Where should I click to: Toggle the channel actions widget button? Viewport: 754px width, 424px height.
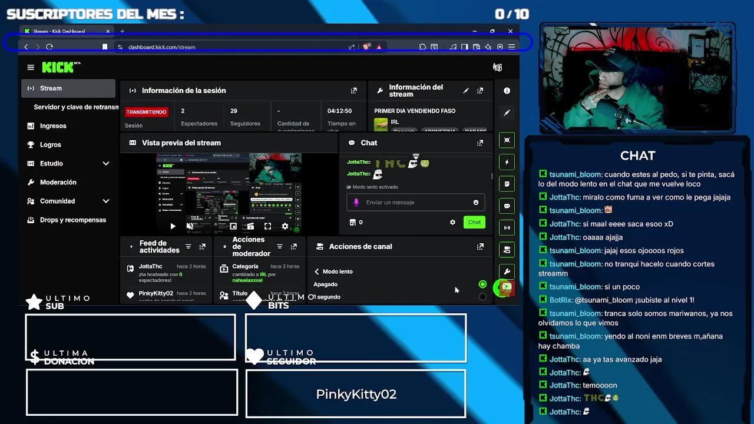(507, 250)
